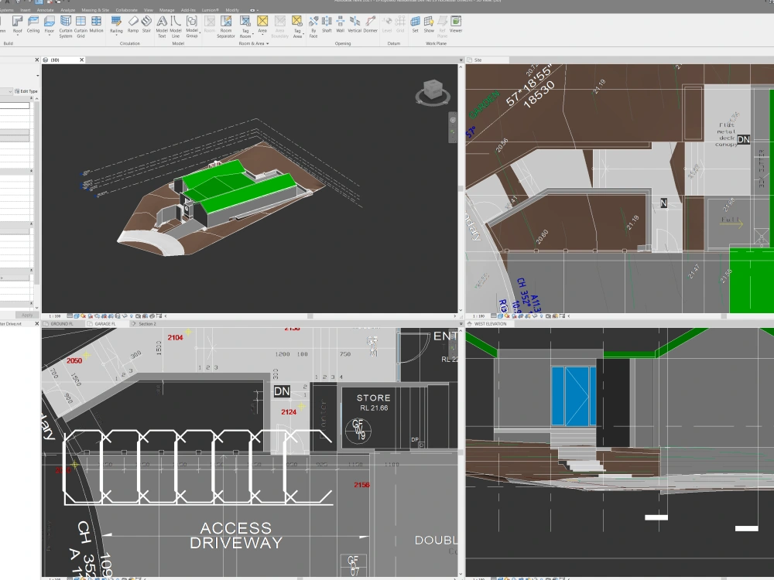Select the Roof tool

tap(17, 26)
